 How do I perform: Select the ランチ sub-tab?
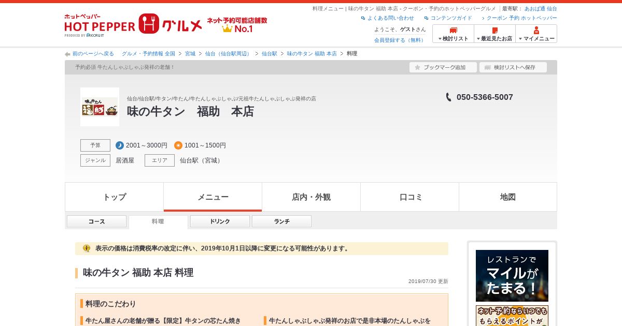click(281, 221)
